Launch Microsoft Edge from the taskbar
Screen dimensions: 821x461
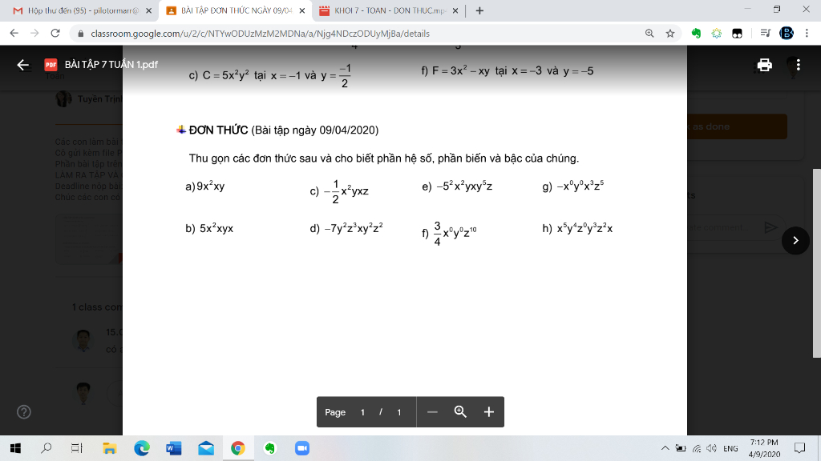point(141,448)
